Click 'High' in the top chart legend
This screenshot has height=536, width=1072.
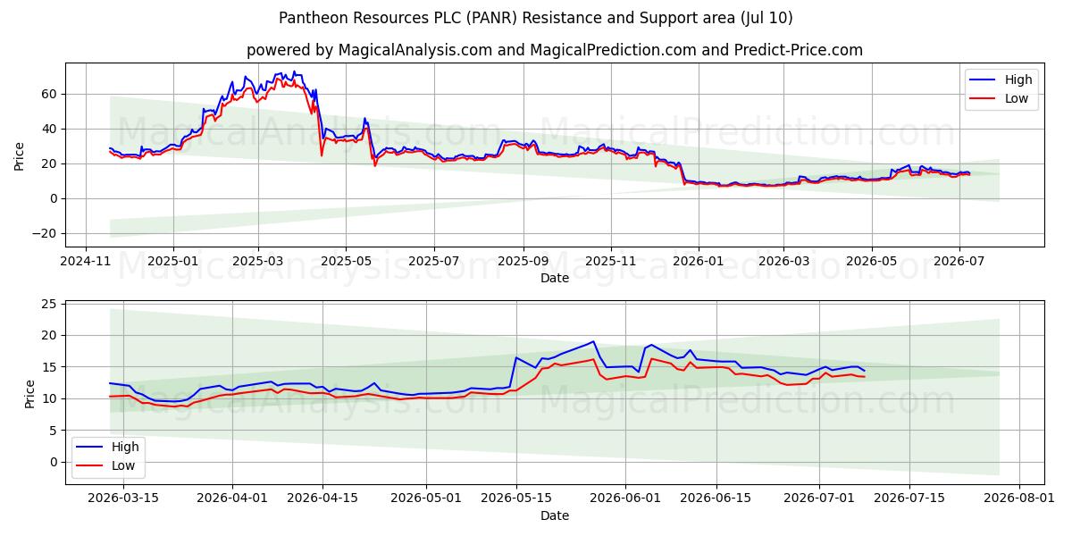pos(1018,80)
